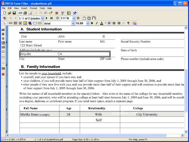Click the Tab order tool in sidebar
Viewport: 189px width, 142px height.
click(3, 68)
